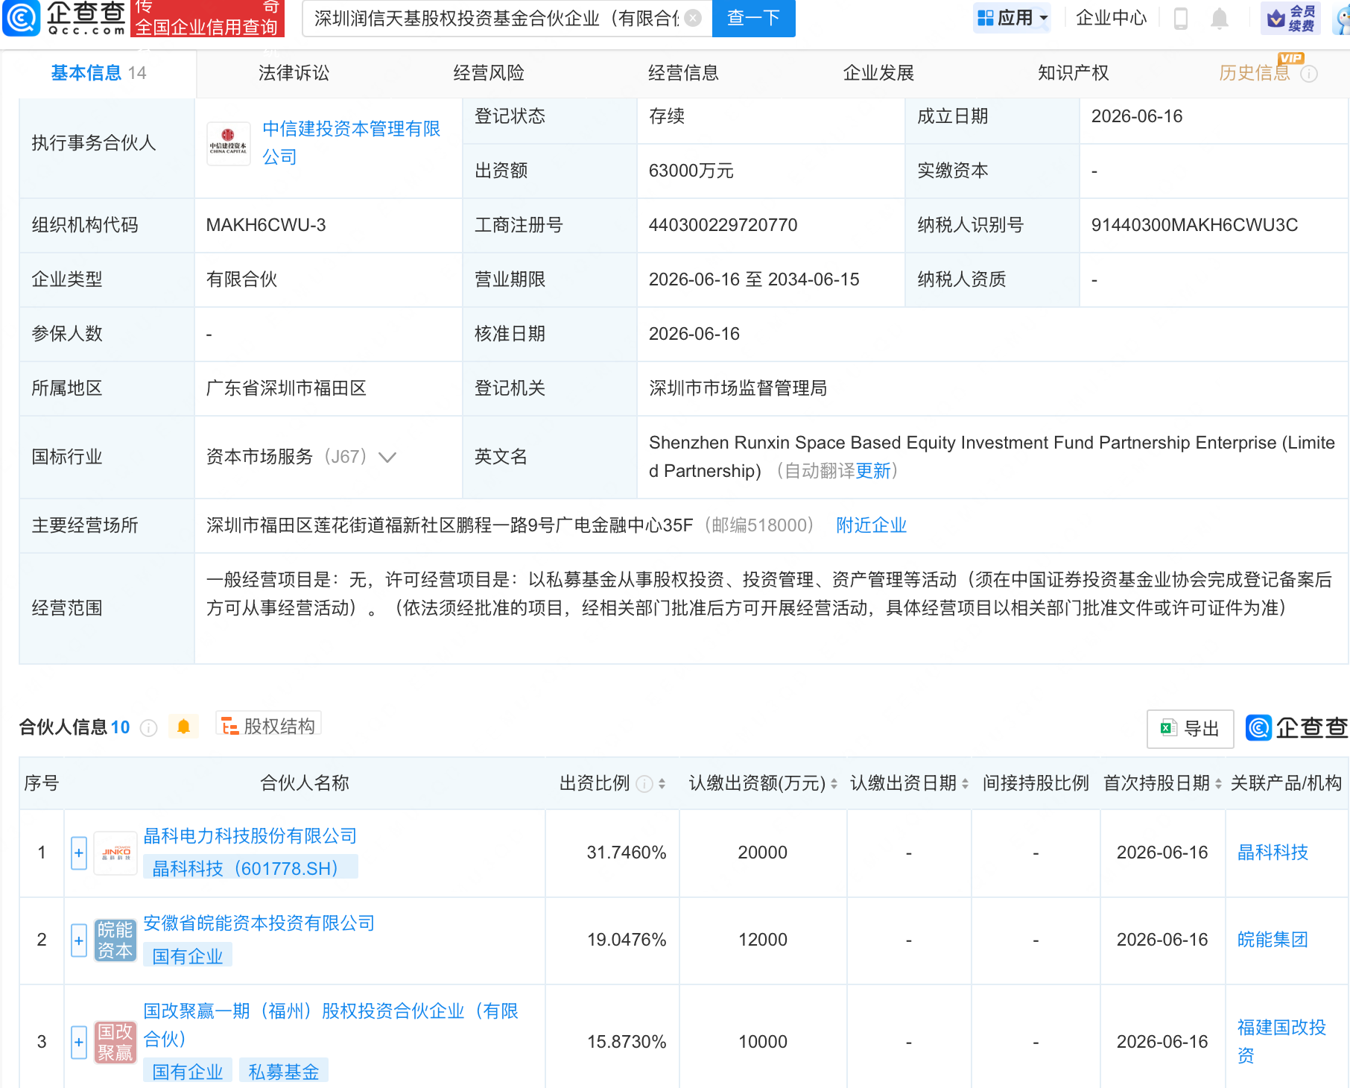Open 安徽省皖能资本投资有限公司 partner page
This screenshot has height=1088, width=1350.
(x=259, y=923)
